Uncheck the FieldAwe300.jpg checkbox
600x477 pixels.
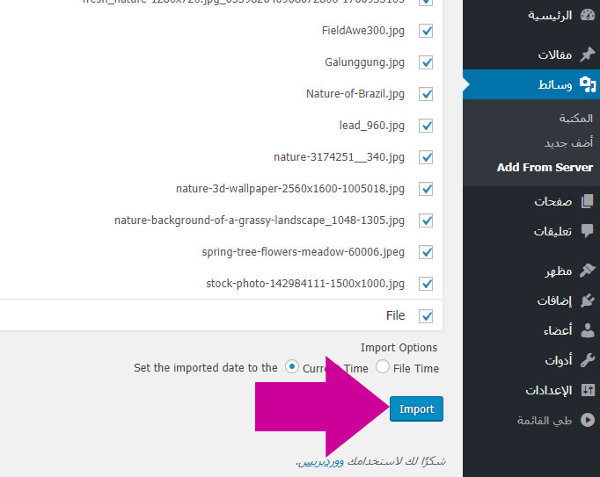click(426, 31)
